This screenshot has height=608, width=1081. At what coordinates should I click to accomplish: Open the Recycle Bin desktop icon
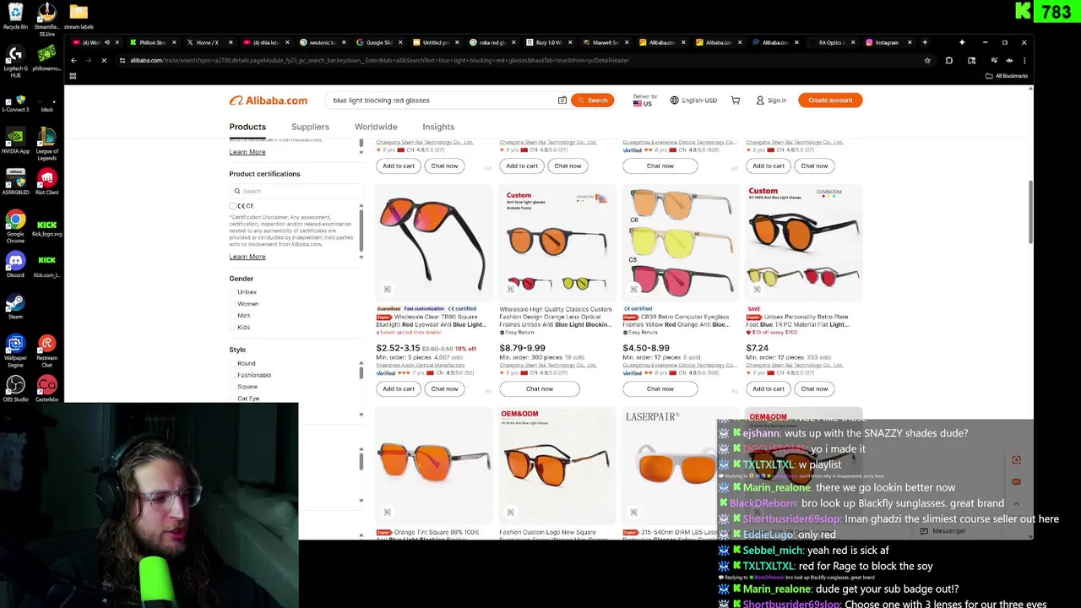(x=15, y=16)
